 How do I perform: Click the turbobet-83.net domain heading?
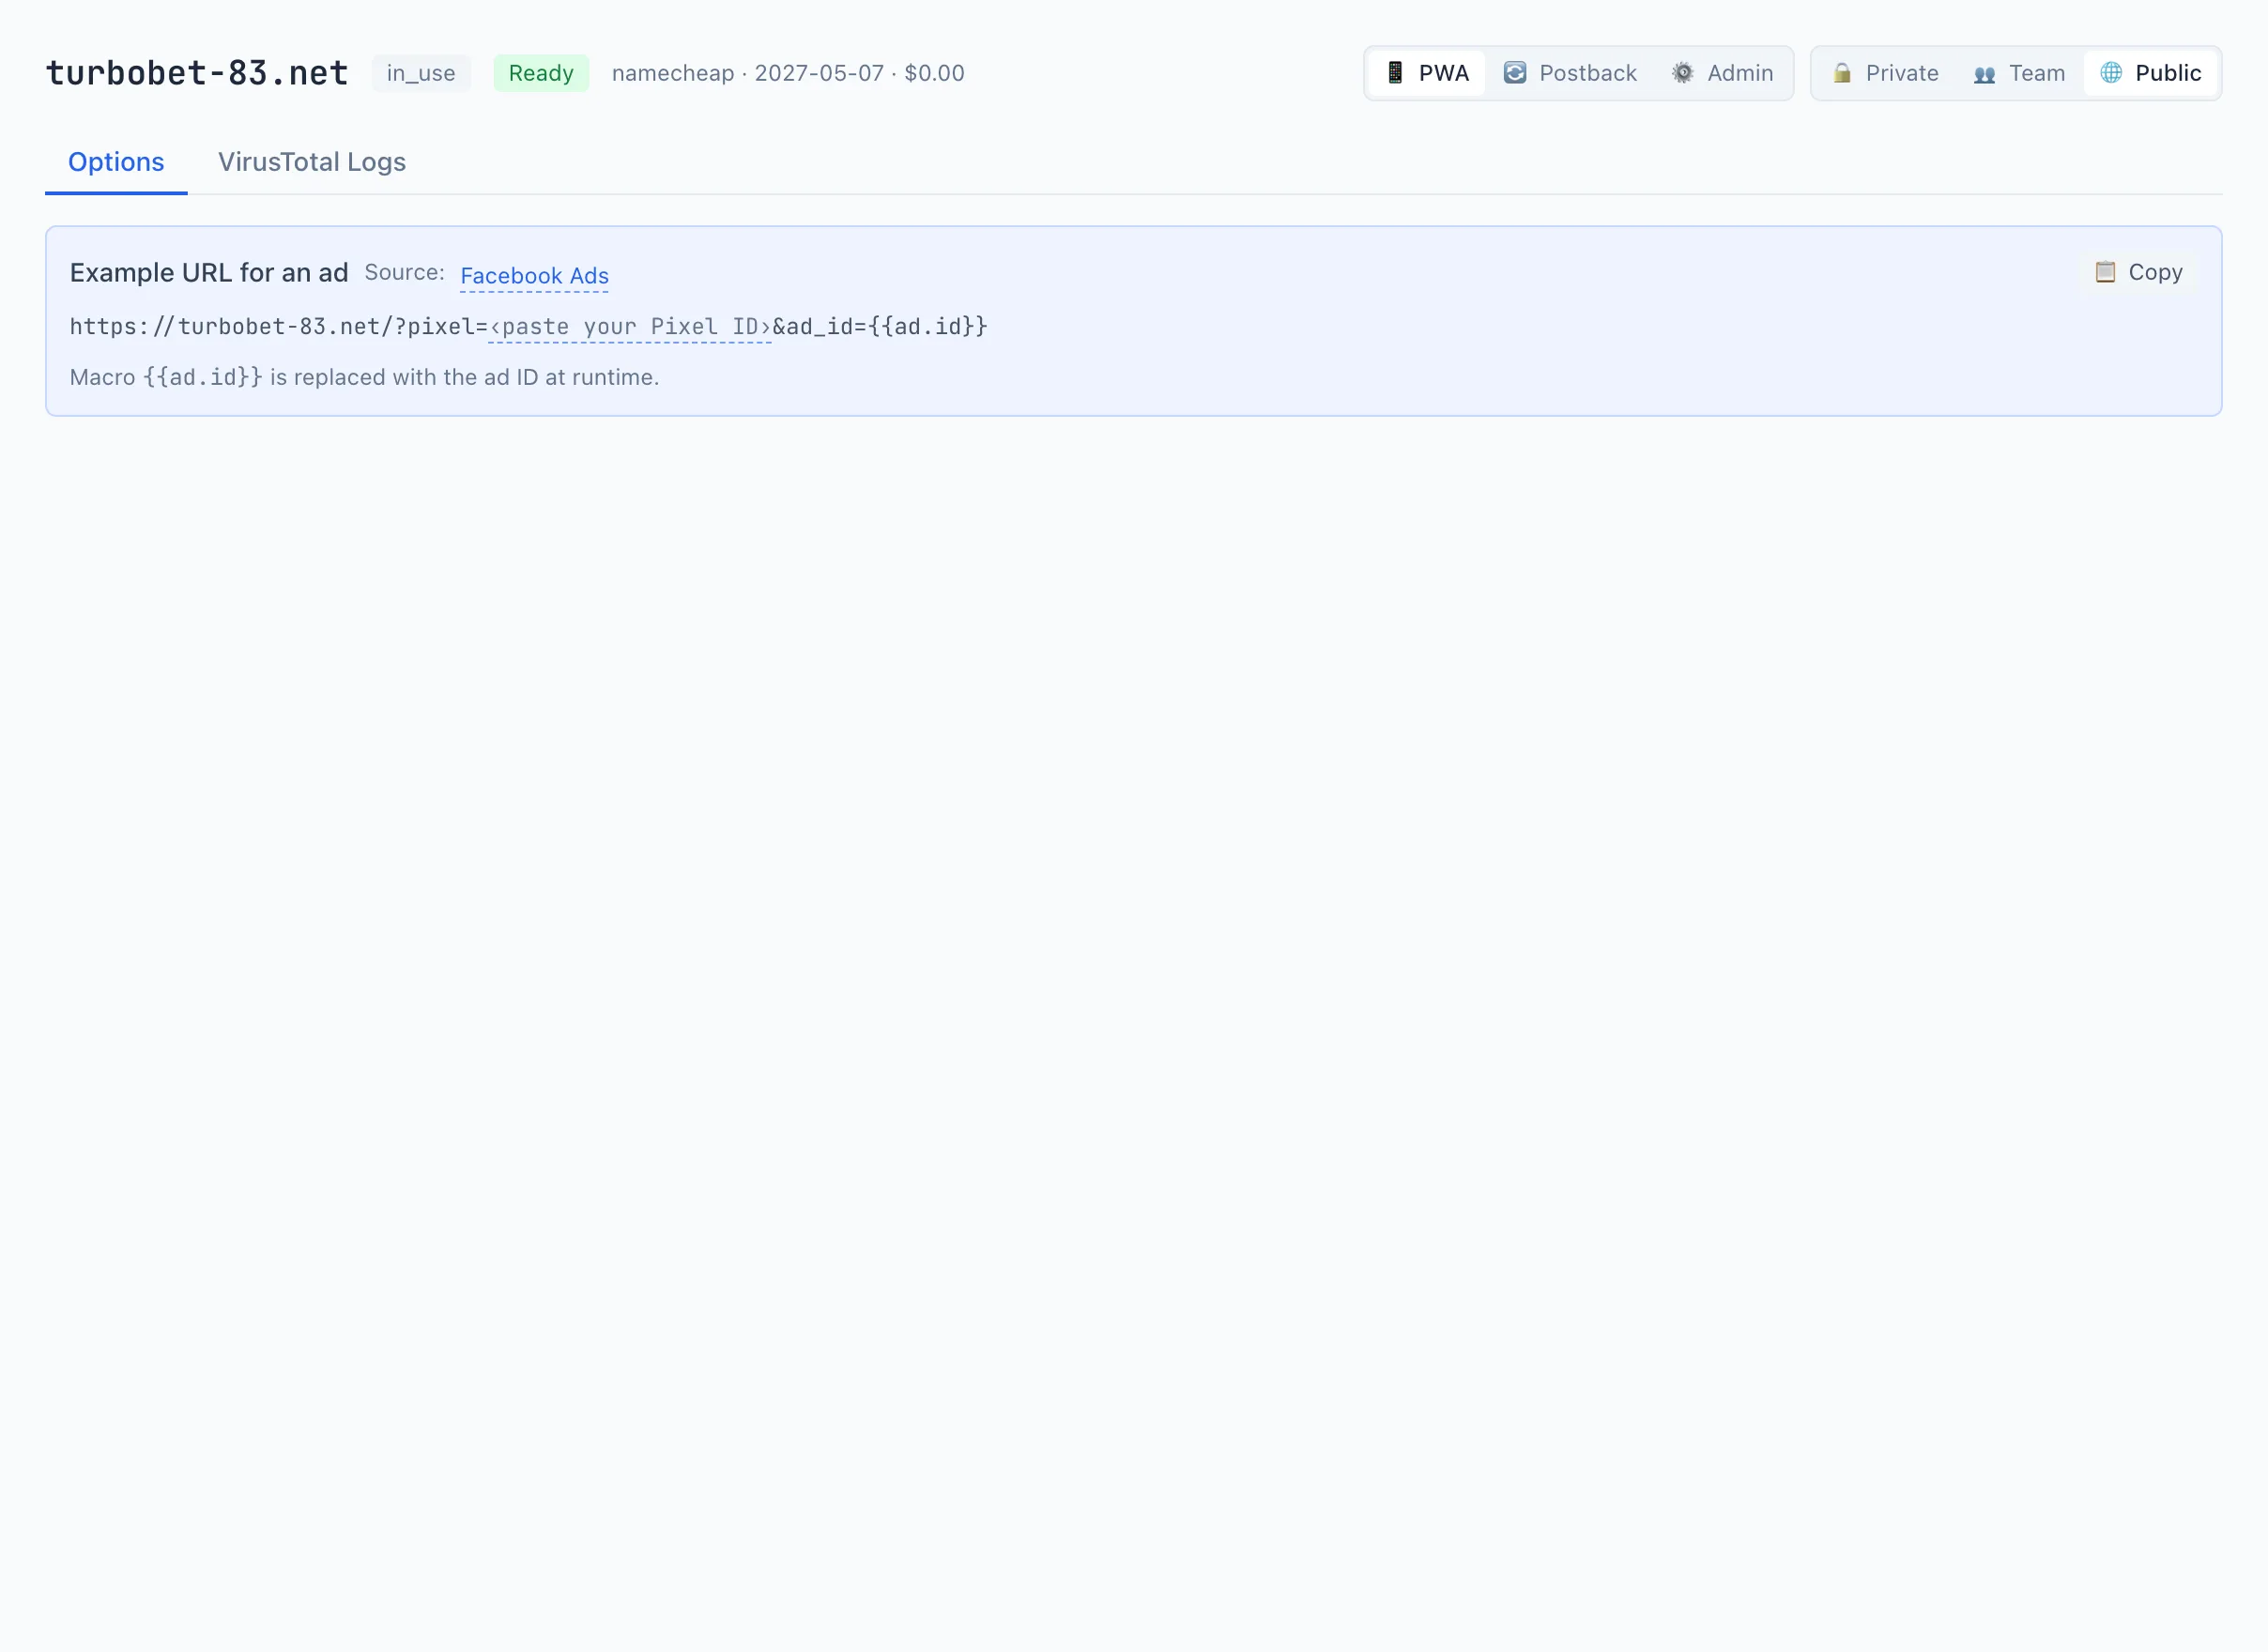197,73
